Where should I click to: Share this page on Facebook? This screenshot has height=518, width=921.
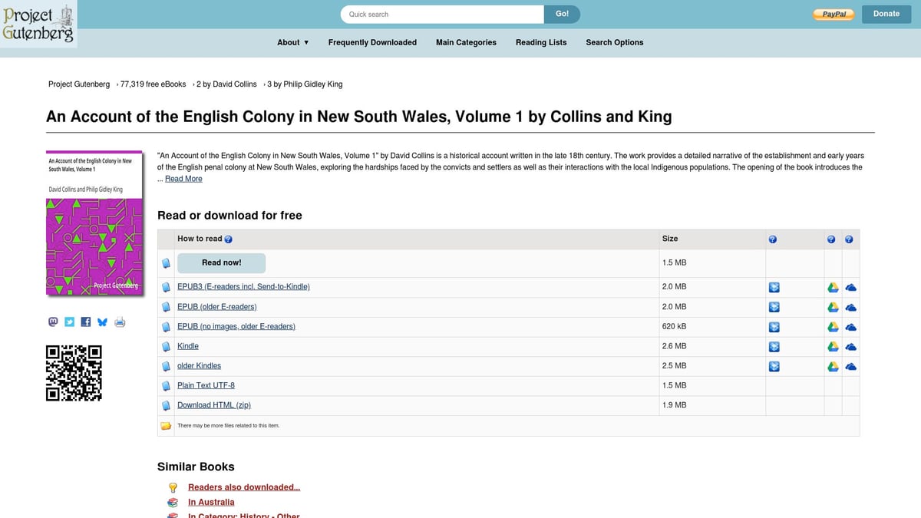click(85, 322)
